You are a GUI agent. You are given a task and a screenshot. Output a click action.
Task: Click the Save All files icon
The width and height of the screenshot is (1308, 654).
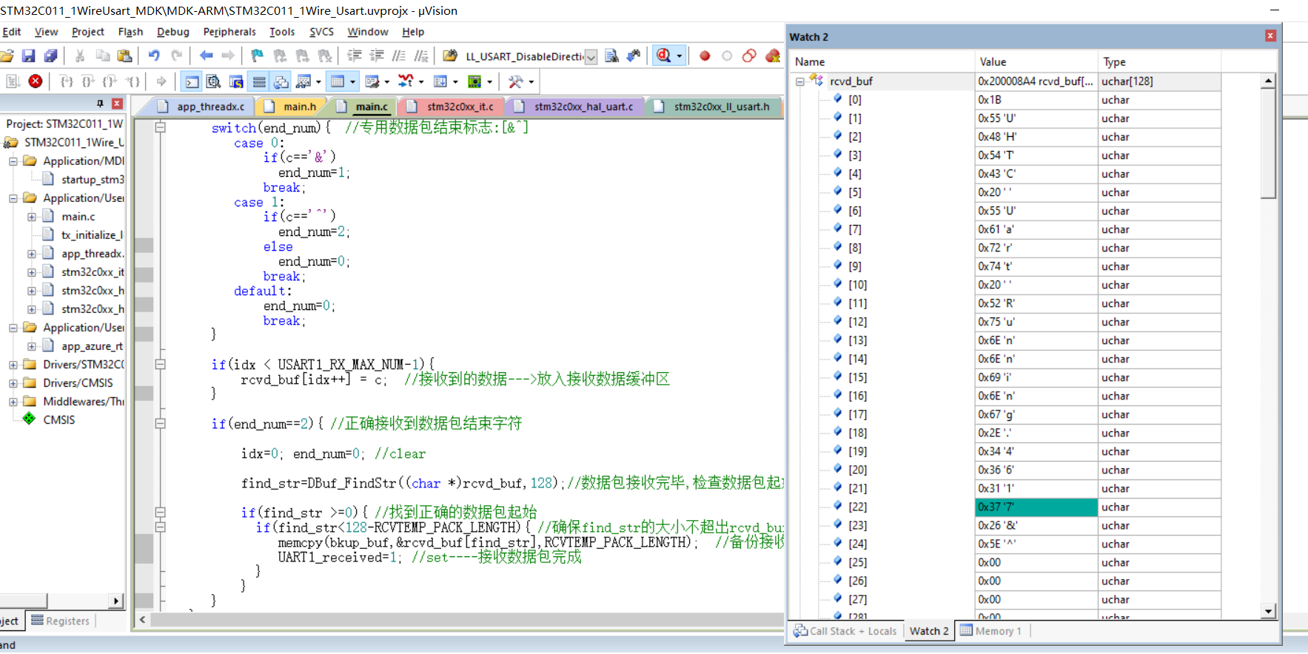50,55
